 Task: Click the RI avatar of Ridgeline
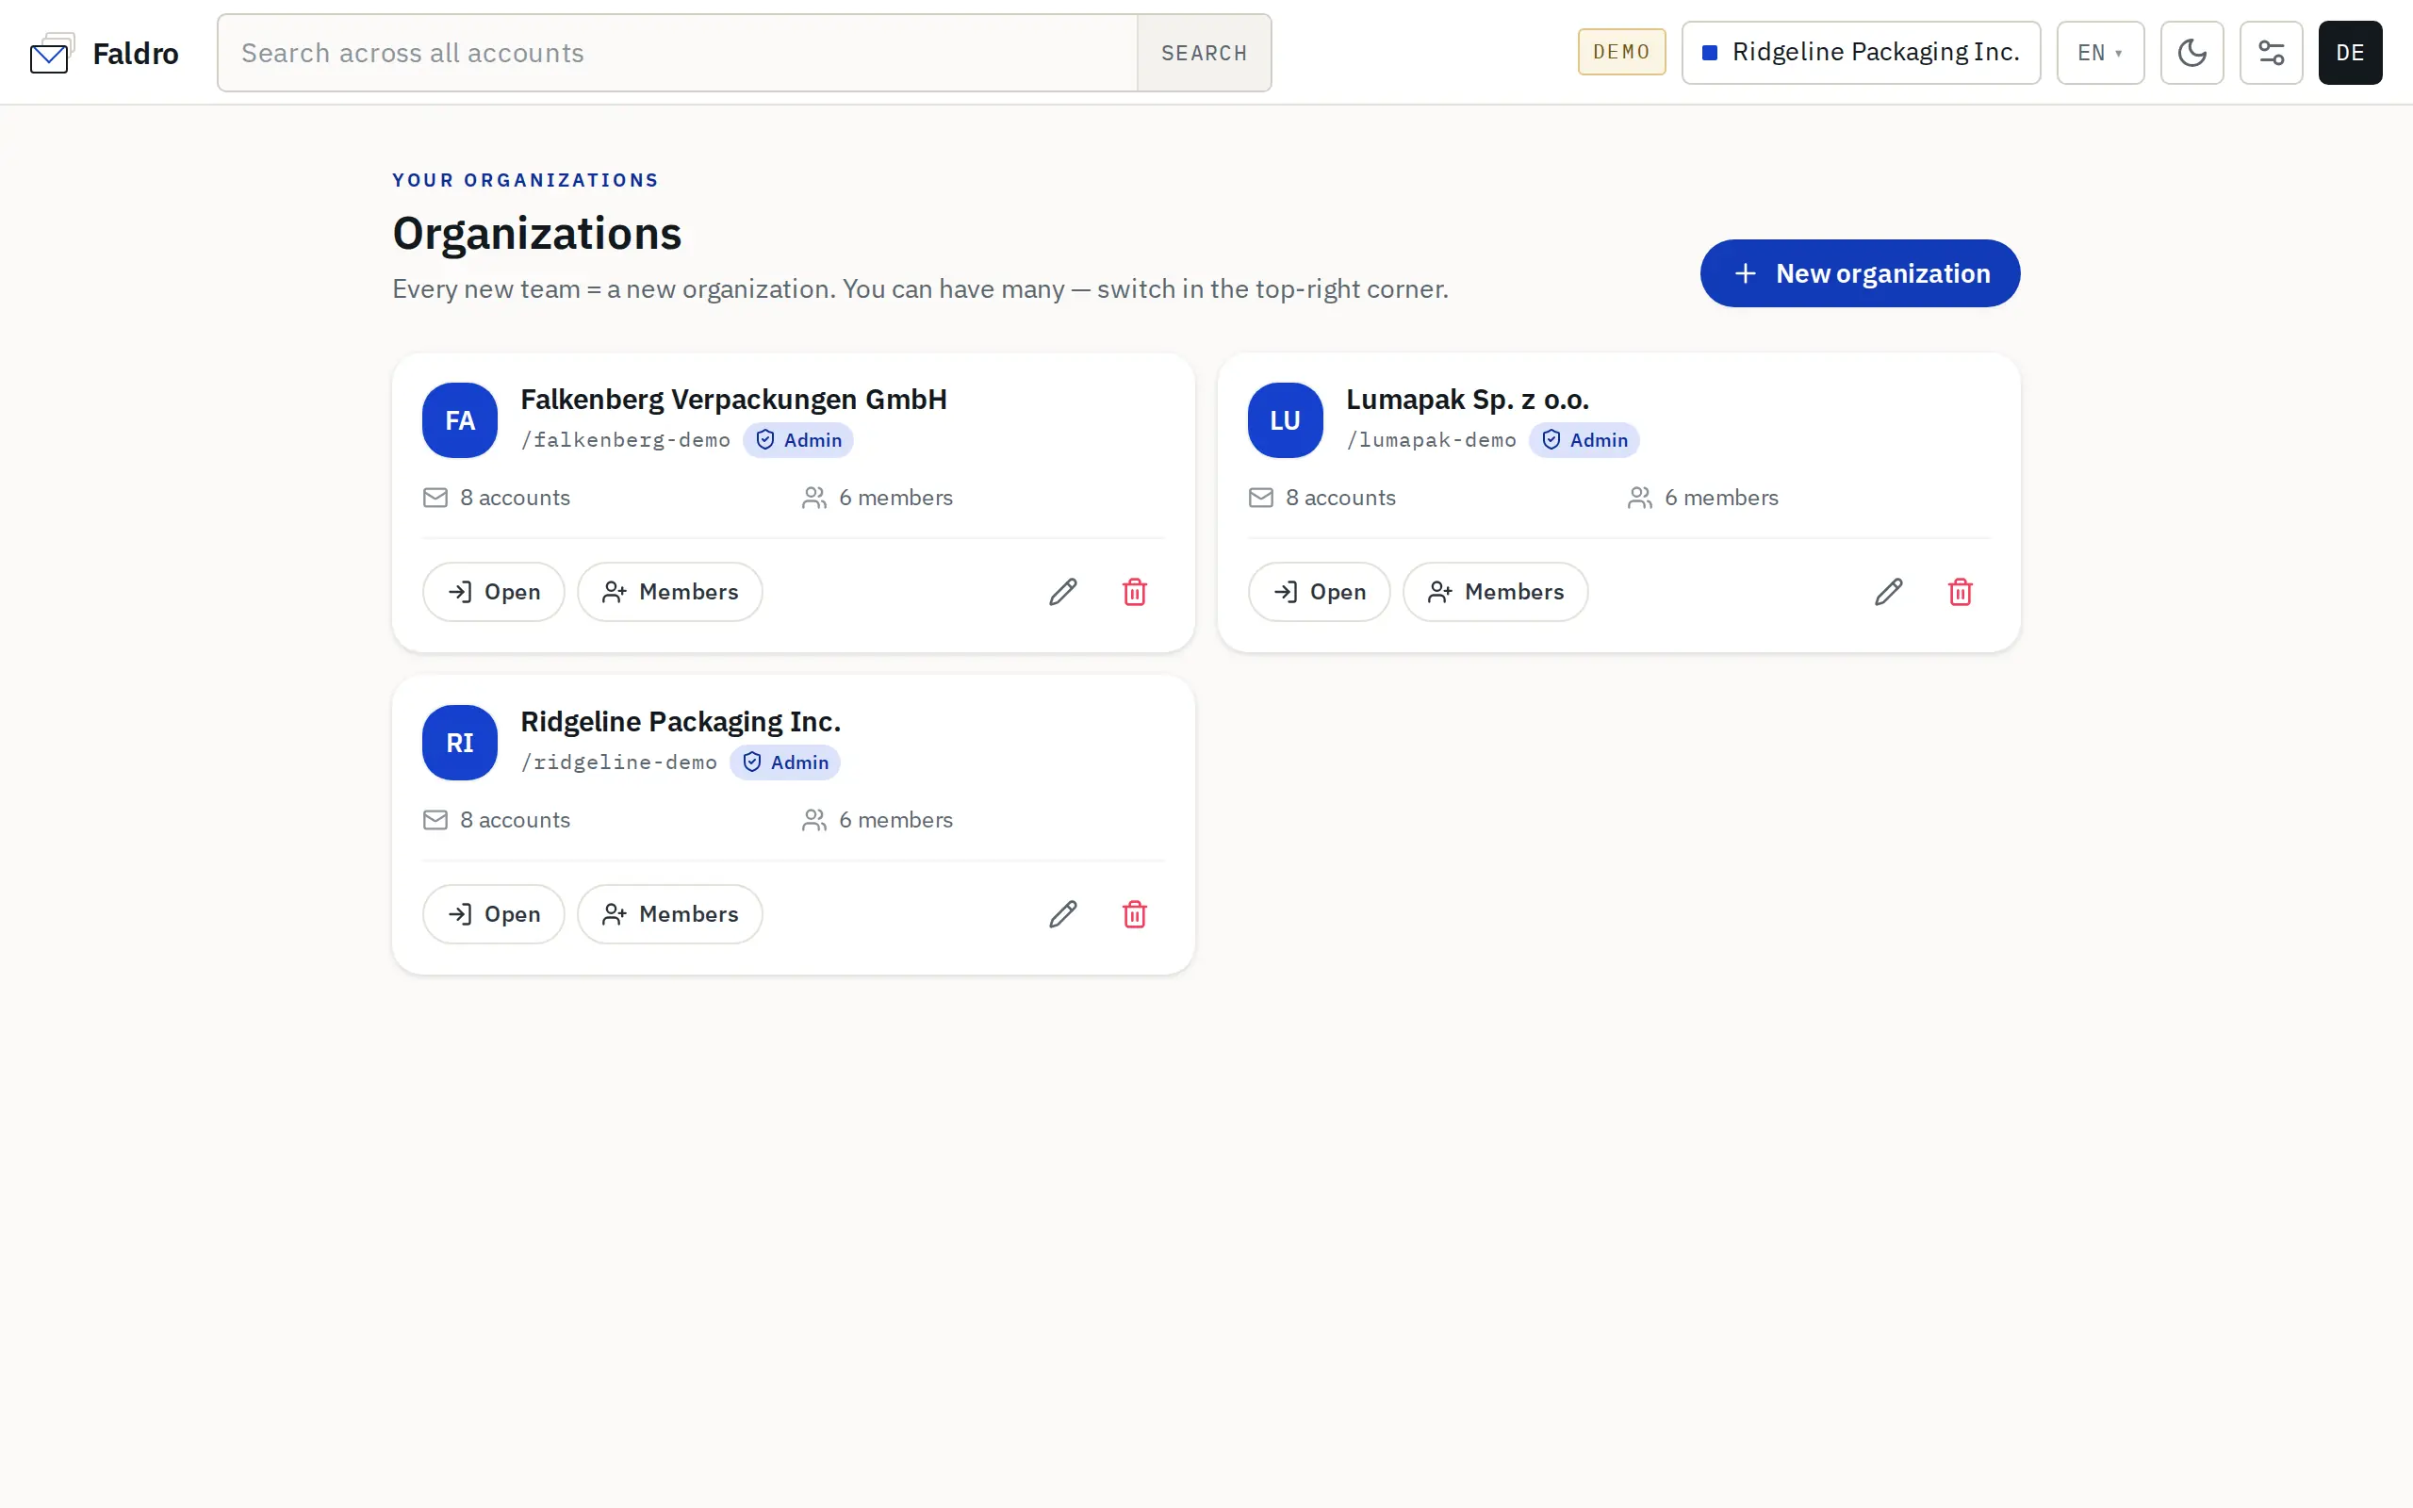click(460, 742)
